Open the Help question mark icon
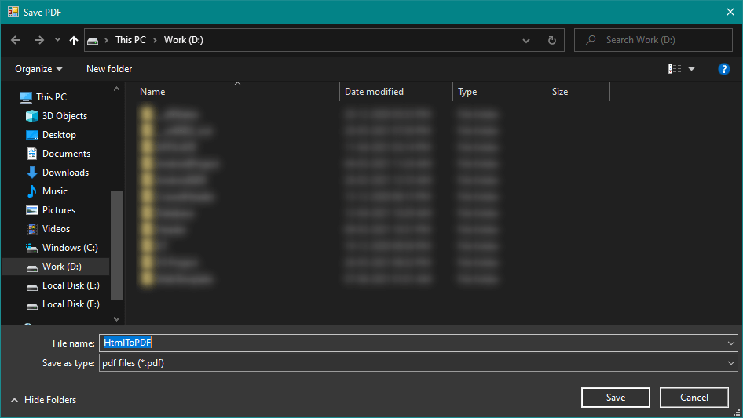This screenshot has width=743, height=418. [724, 69]
